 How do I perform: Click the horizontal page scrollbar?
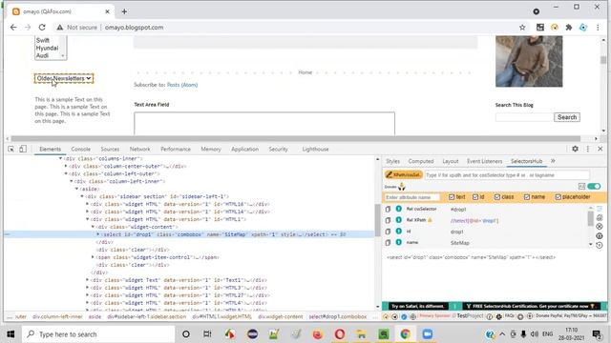point(296,138)
